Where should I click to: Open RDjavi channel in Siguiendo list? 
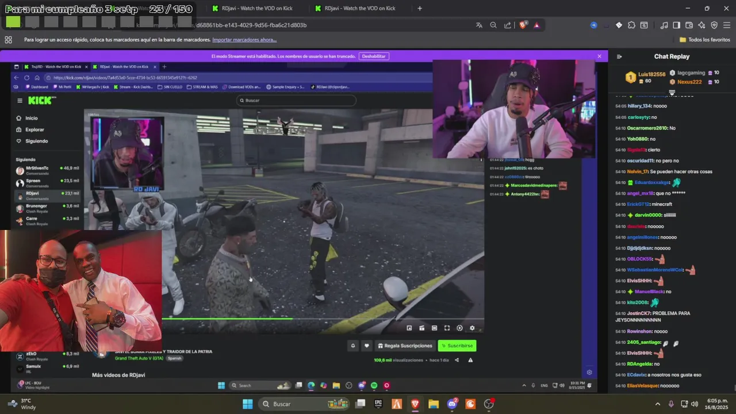pos(48,195)
